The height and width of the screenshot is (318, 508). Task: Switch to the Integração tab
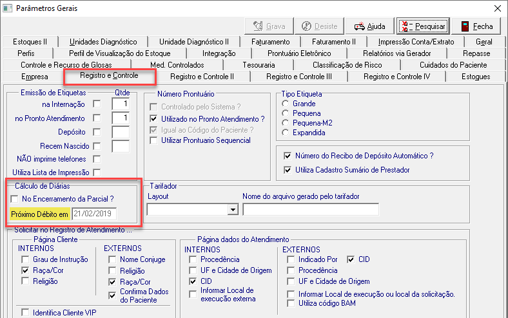(x=219, y=53)
